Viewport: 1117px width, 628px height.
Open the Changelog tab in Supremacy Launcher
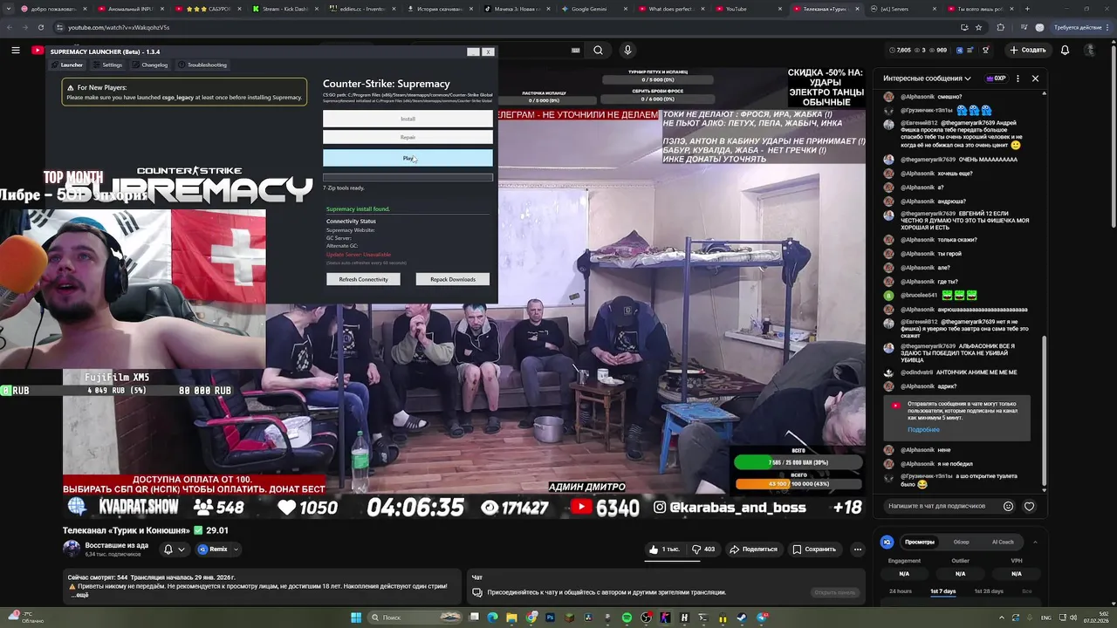tap(149, 65)
